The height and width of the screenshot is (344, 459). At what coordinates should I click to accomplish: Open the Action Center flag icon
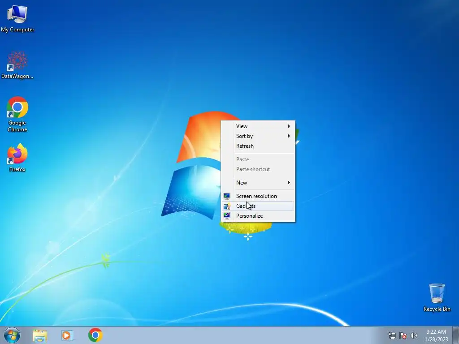click(403, 335)
